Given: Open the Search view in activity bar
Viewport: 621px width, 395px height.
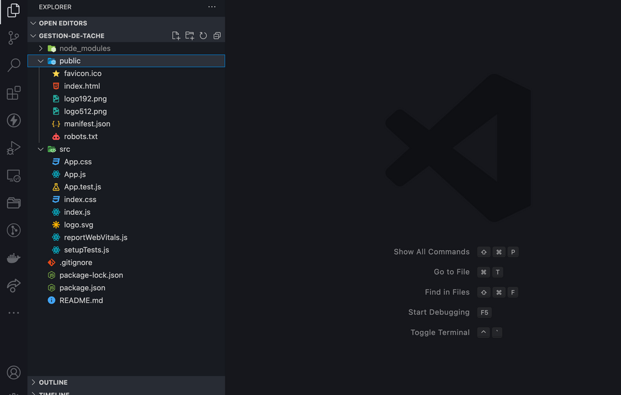Looking at the screenshot, I should click(14, 65).
